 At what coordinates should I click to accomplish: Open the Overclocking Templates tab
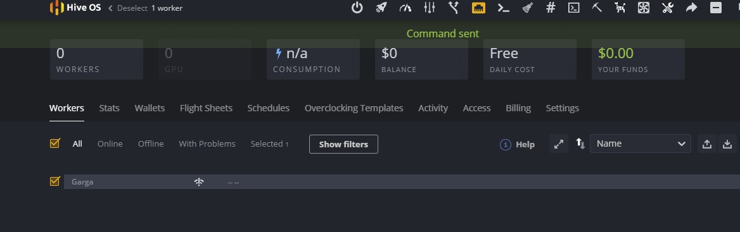(354, 108)
